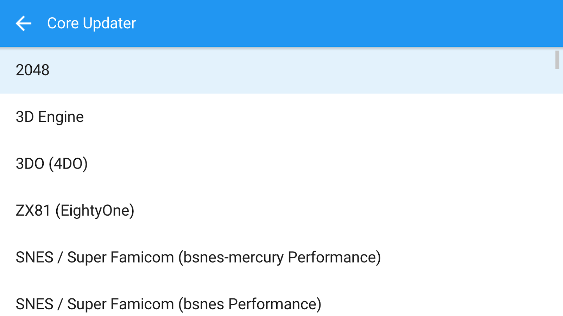
Task: Click the 2048 list row
Action: point(281,70)
